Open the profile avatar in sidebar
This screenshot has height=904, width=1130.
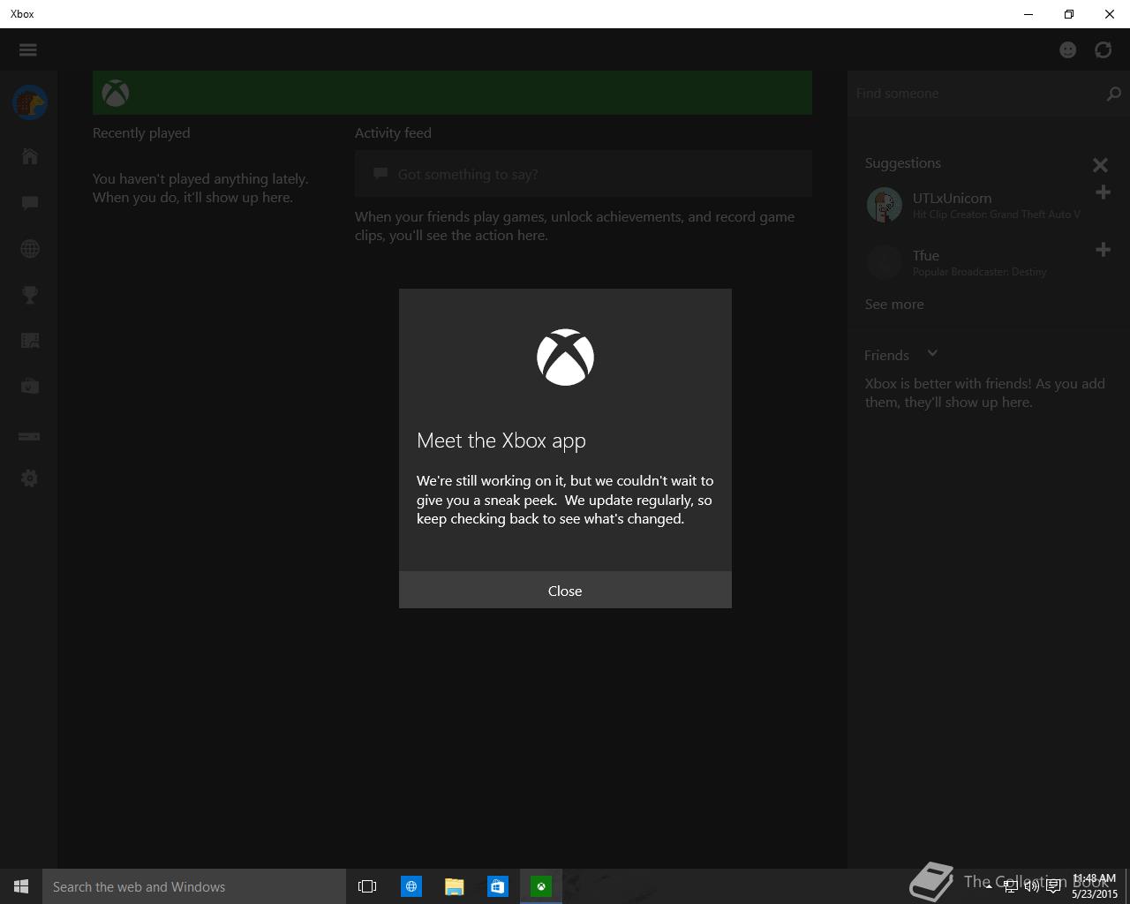30,102
